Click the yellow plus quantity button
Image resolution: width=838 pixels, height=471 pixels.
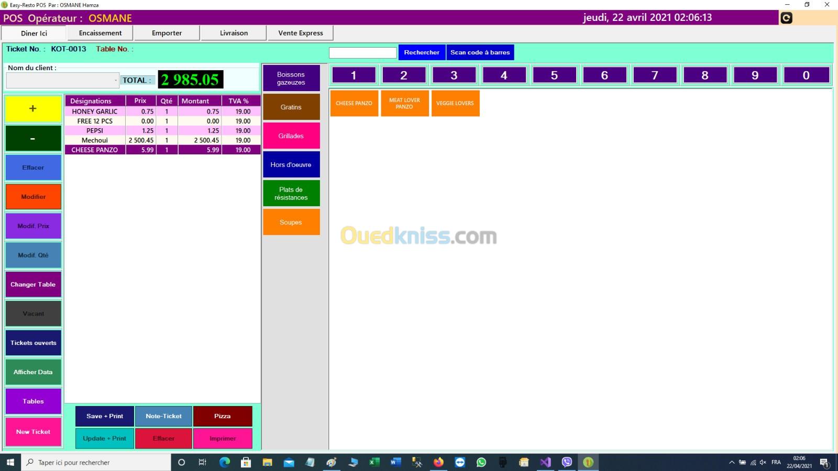33,109
